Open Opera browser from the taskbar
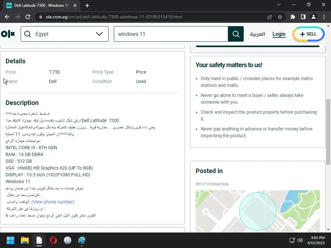Screen dimensions: 331x248 click(53, 240)
